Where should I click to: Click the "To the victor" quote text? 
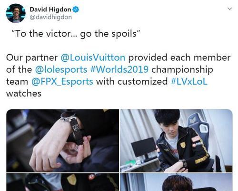point(76,34)
